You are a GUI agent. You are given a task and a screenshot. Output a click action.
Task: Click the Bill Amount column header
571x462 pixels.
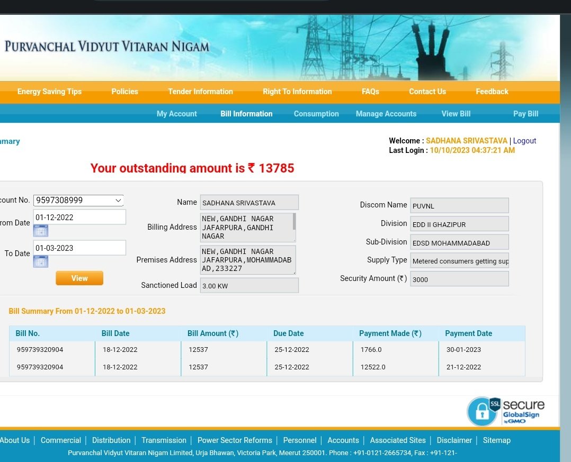coord(213,333)
